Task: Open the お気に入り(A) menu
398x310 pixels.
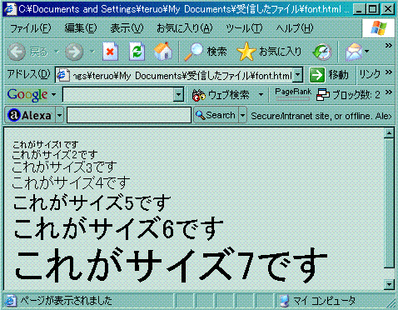Action: point(185,28)
